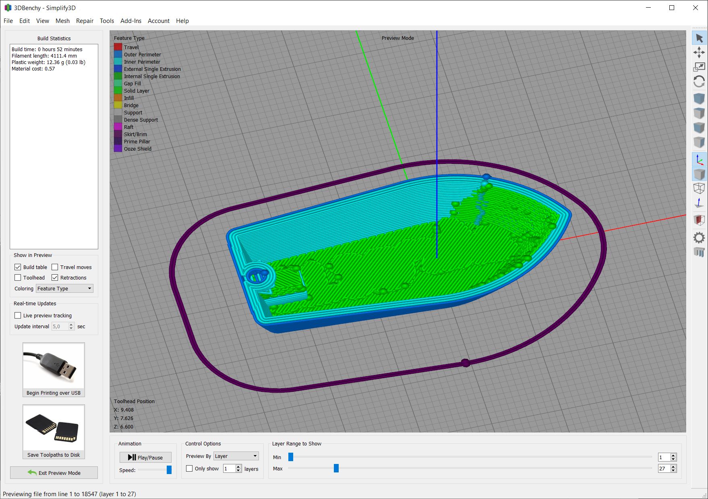Click Save Toolpaths to Disk
This screenshot has height=499, width=708.
54,432
